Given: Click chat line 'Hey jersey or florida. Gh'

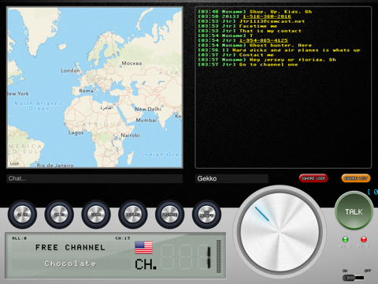Looking at the screenshot, I should coord(293,60).
